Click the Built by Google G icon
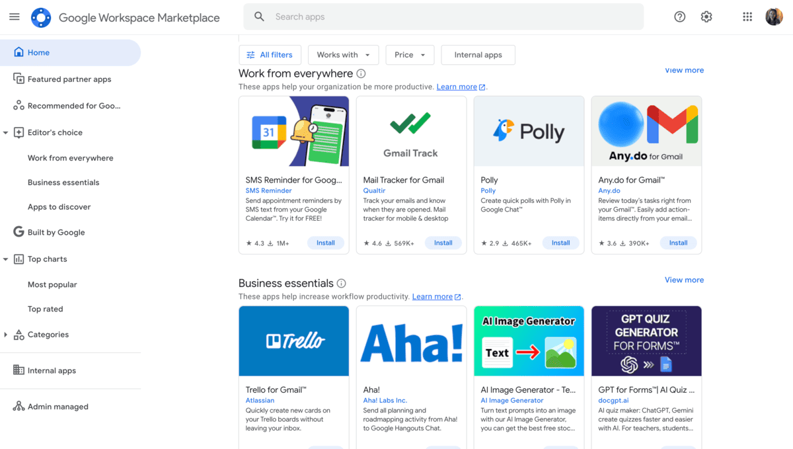 [x=19, y=232]
